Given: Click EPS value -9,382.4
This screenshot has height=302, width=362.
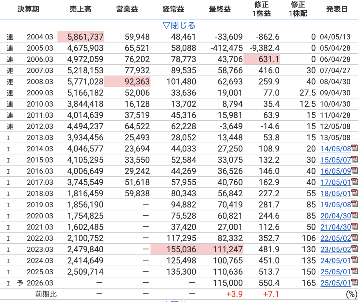Looking at the screenshot, I should point(265,48).
